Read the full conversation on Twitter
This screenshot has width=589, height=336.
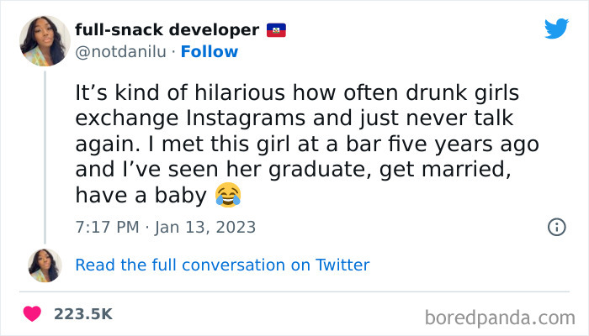point(222,265)
